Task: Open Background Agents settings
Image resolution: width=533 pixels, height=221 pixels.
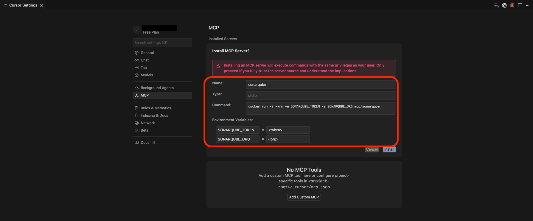Action: [x=157, y=88]
